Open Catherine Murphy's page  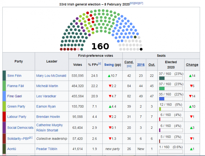coord(49,125)
